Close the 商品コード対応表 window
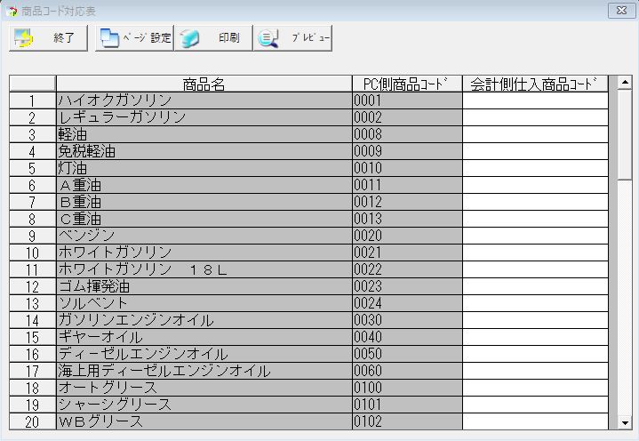Image resolution: width=639 pixels, height=441 pixels. point(619,10)
